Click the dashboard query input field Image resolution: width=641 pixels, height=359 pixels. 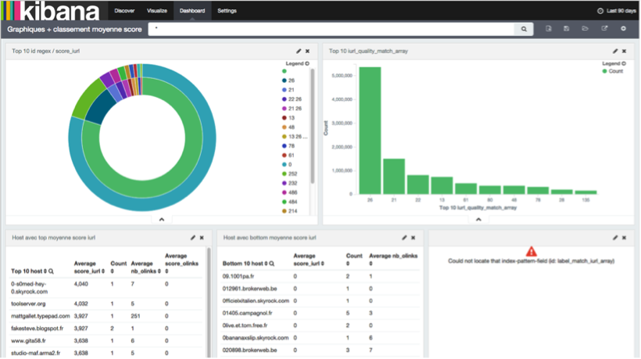coord(331,29)
